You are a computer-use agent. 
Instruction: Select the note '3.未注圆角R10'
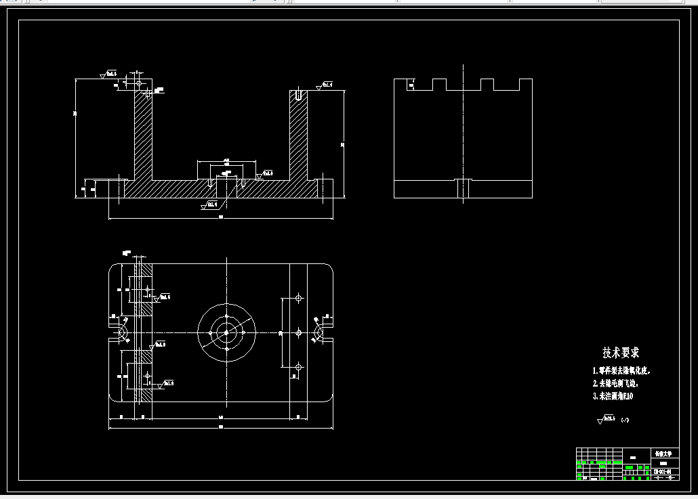[x=613, y=396]
